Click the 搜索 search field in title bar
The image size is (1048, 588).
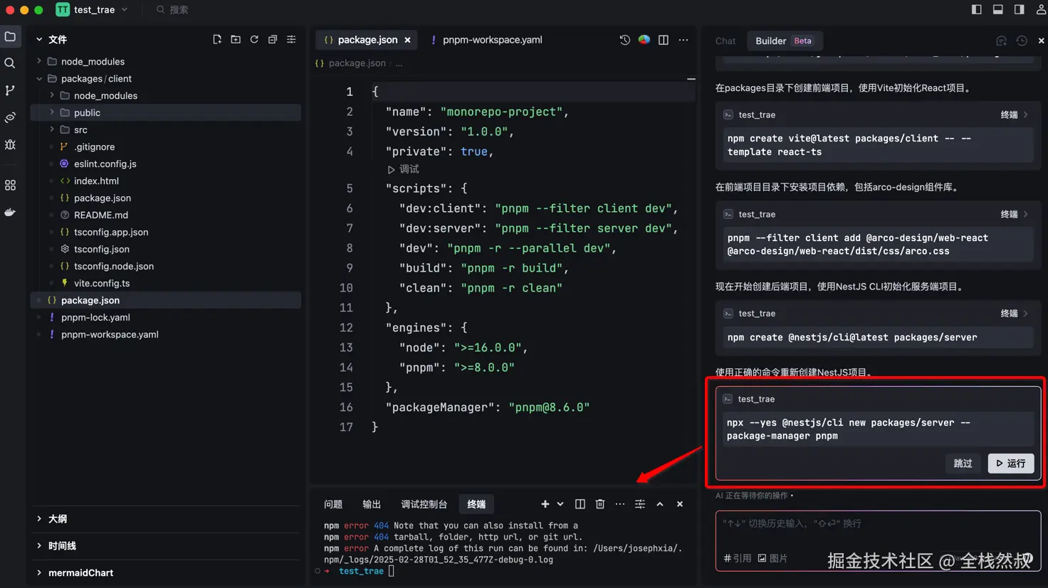(x=173, y=10)
